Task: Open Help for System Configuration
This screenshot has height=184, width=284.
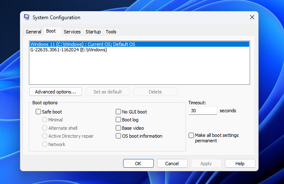Action: tap(240, 164)
